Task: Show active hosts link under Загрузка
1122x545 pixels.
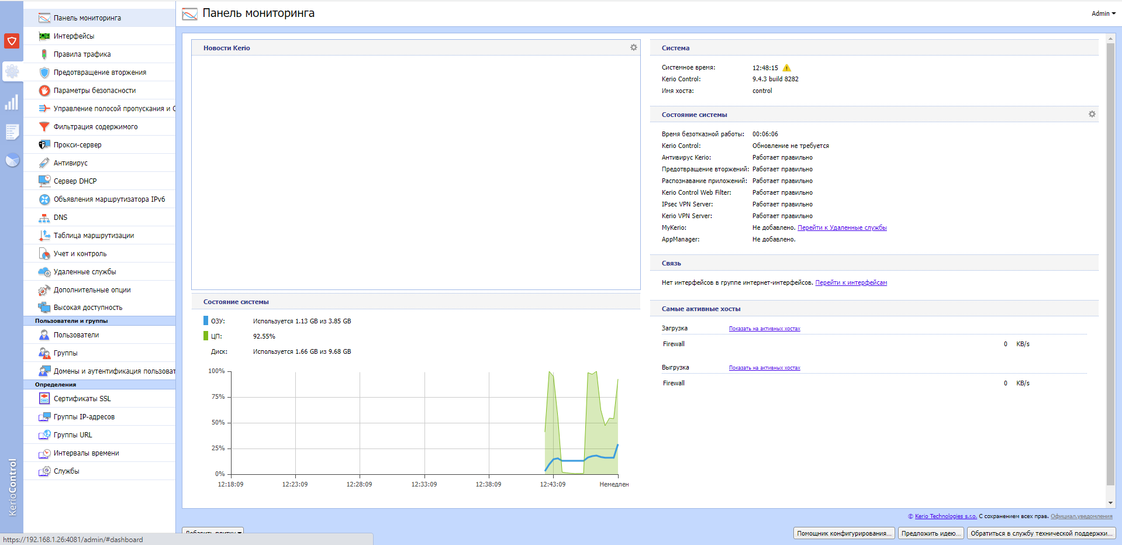Action: [x=764, y=329]
